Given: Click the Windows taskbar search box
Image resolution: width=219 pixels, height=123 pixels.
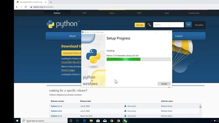Looking at the screenshot, I should point(44,121).
